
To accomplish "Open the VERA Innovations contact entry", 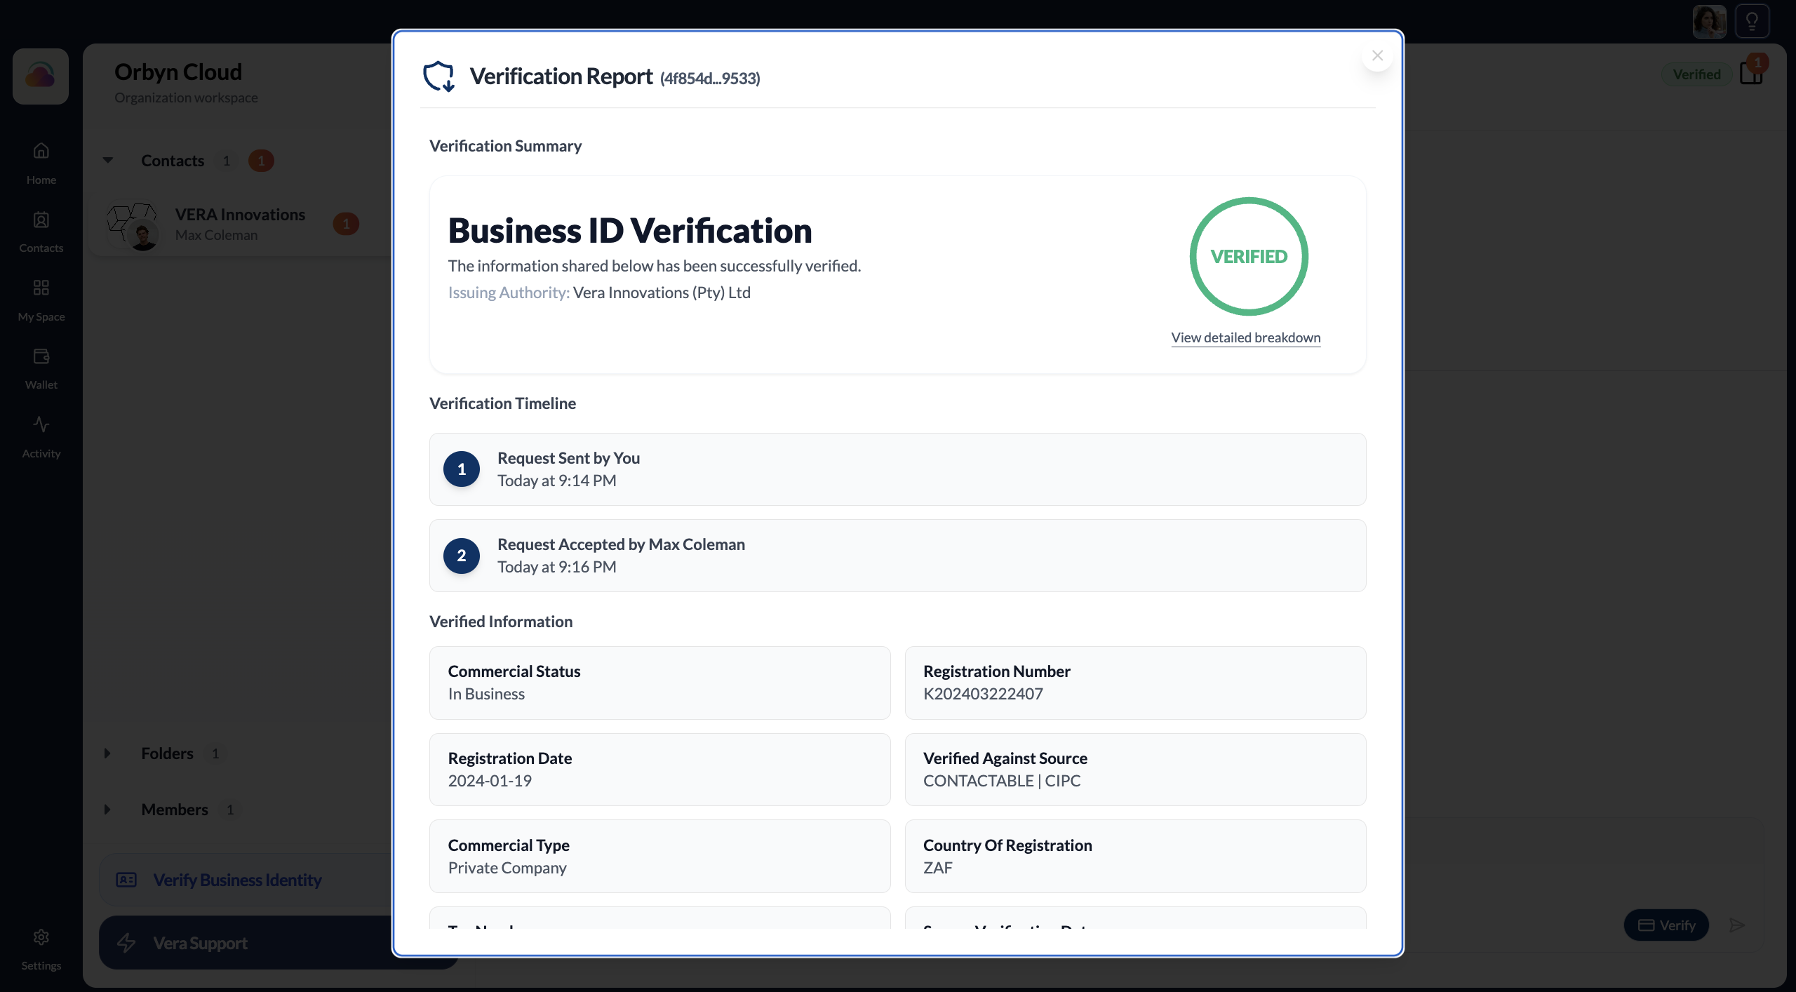I will point(239,224).
